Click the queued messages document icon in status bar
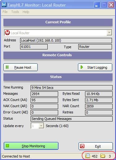Screen dimensions: 116x160 [x=88, y=156]
